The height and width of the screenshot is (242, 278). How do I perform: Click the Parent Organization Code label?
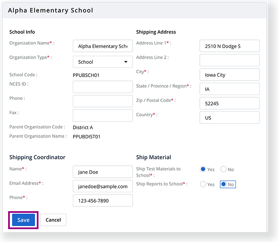pos(37,127)
